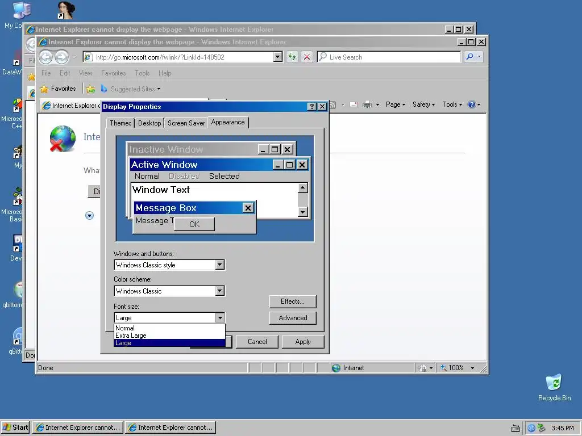The height and width of the screenshot is (436, 582).
Task: Open the Help menu in menu bar
Action: click(x=165, y=73)
